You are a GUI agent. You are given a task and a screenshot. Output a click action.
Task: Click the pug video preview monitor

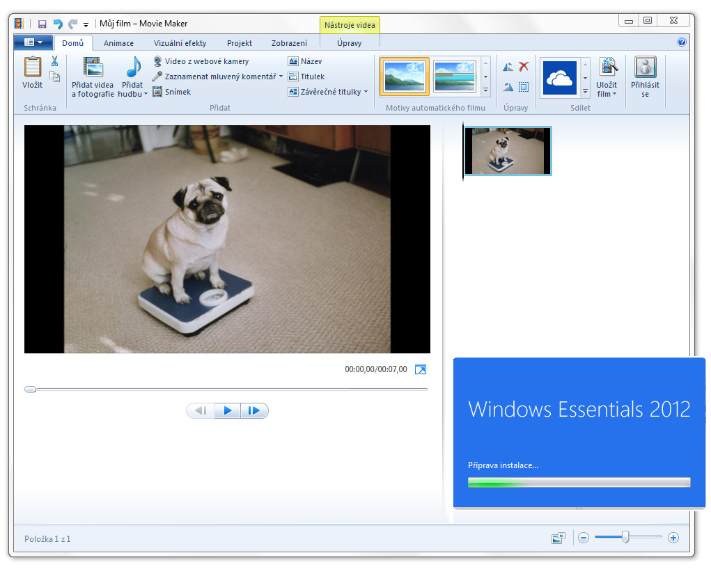coord(227,239)
